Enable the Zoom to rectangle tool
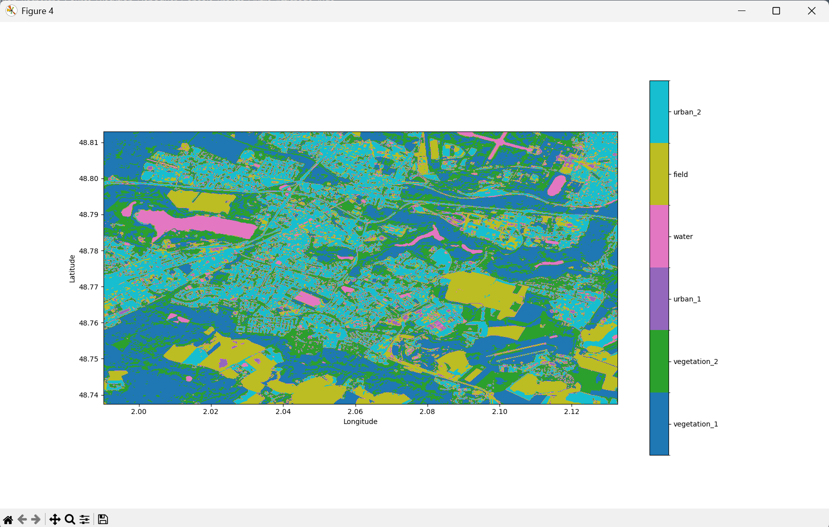The image size is (829, 527). pos(70,519)
